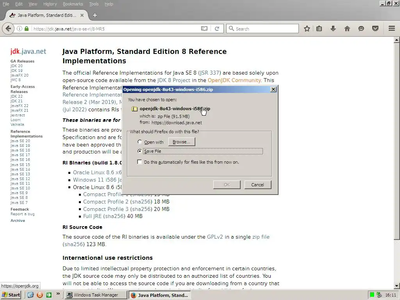Click Cancel in the download dialog
Screen dimensions: 400x300
[258, 185]
